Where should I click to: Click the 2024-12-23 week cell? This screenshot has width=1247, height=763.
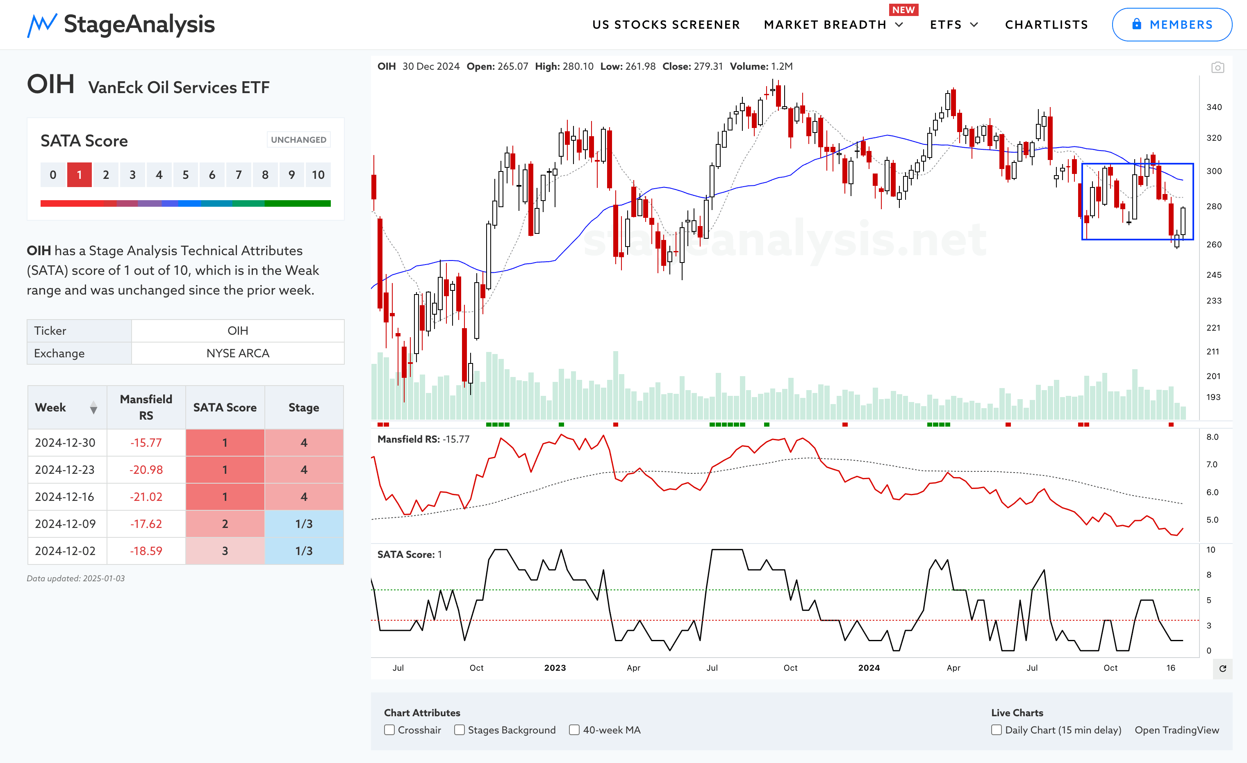point(67,470)
